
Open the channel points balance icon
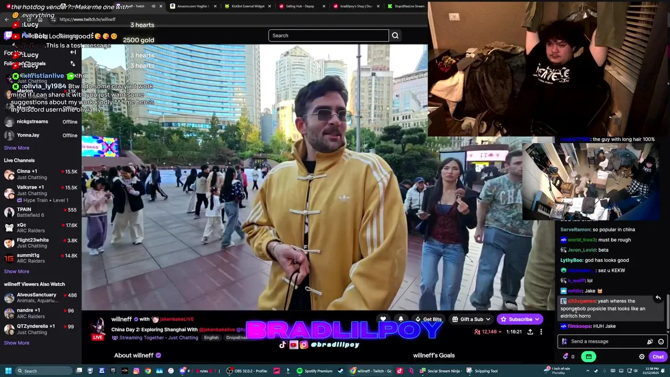click(567, 357)
